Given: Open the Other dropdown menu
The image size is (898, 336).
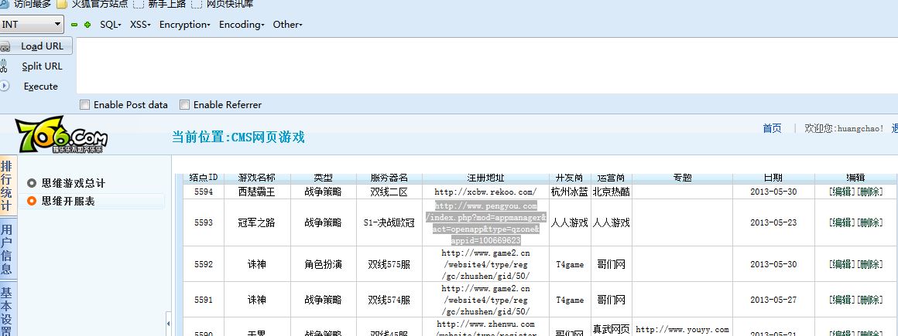Looking at the screenshot, I should (287, 25).
